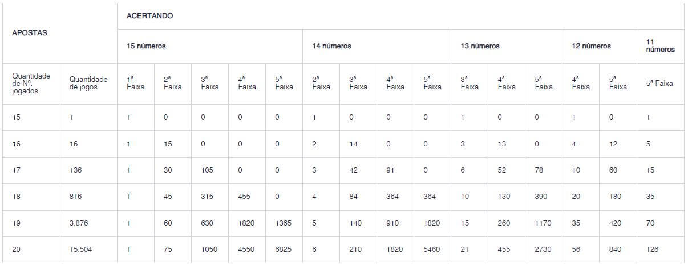Click the cell with value 2730

543,249
